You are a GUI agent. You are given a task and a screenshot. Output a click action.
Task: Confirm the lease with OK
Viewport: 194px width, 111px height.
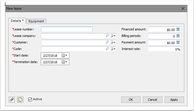point(131,100)
